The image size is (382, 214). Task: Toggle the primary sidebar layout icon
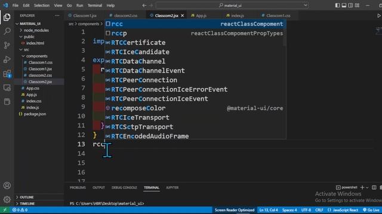click(x=337, y=5)
